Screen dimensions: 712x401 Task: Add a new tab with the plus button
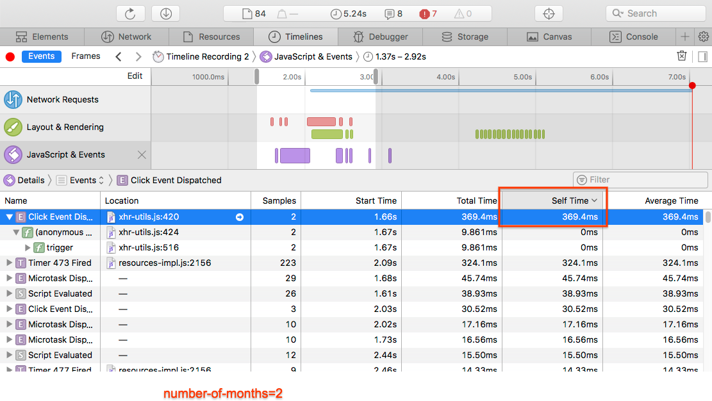[x=684, y=37]
